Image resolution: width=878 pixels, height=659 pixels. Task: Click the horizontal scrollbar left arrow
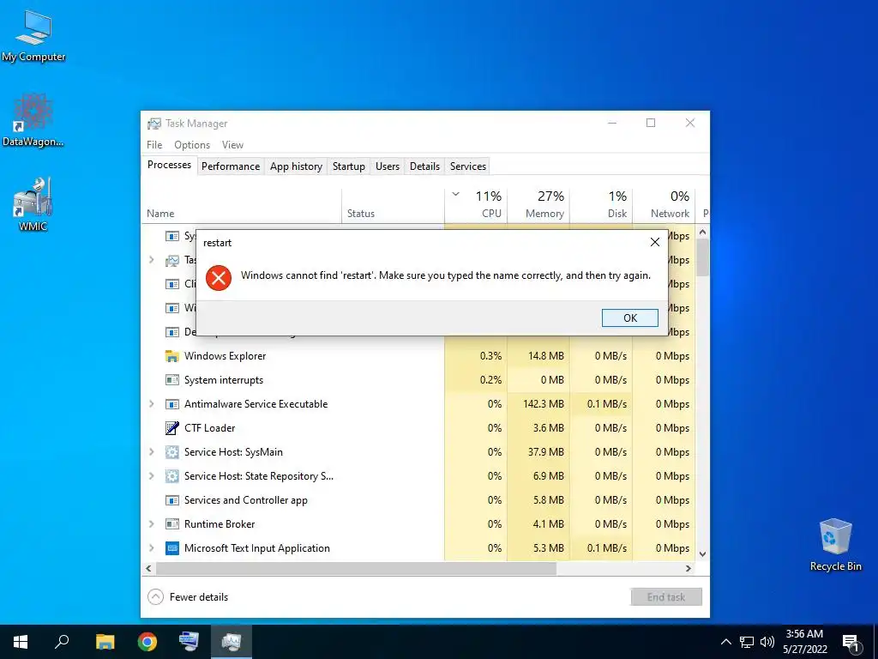coord(148,568)
